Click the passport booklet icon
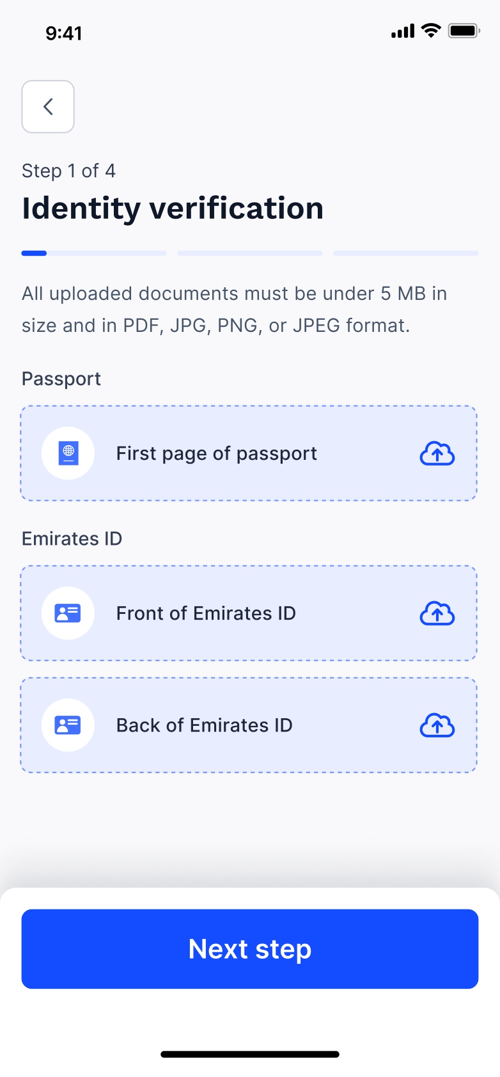Image resolution: width=500 pixels, height=1077 pixels. (68, 453)
